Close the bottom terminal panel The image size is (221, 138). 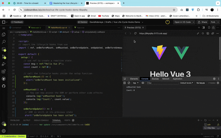[217, 120]
